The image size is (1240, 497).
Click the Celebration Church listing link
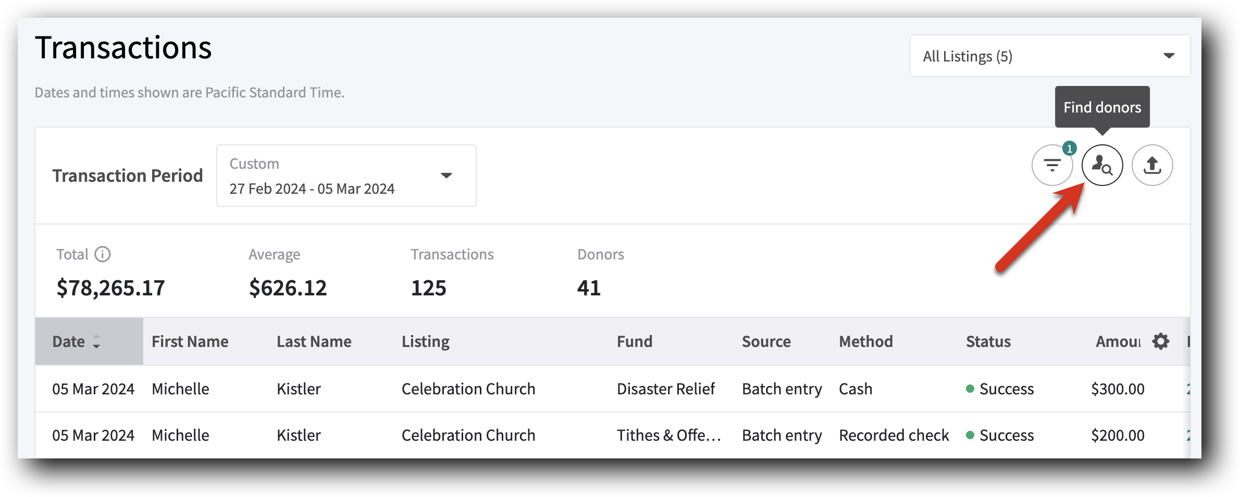click(468, 389)
